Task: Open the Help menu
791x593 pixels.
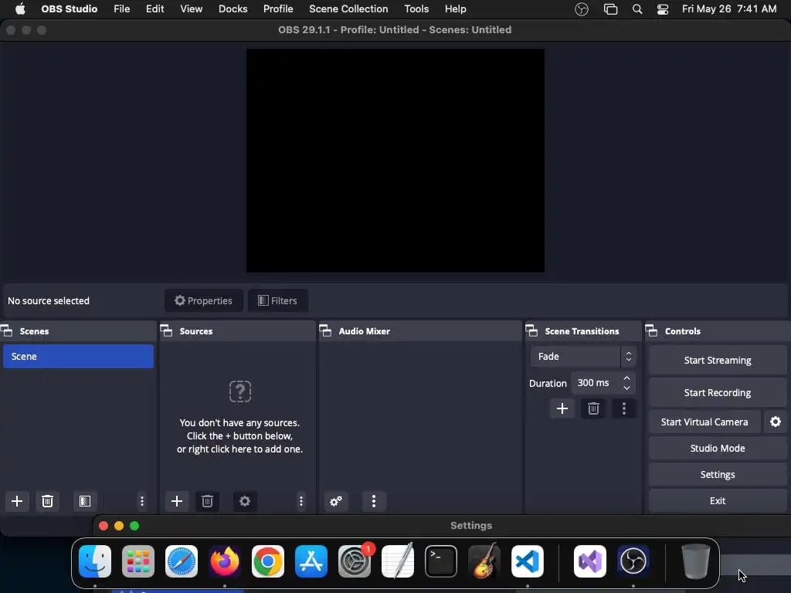Action: point(455,9)
